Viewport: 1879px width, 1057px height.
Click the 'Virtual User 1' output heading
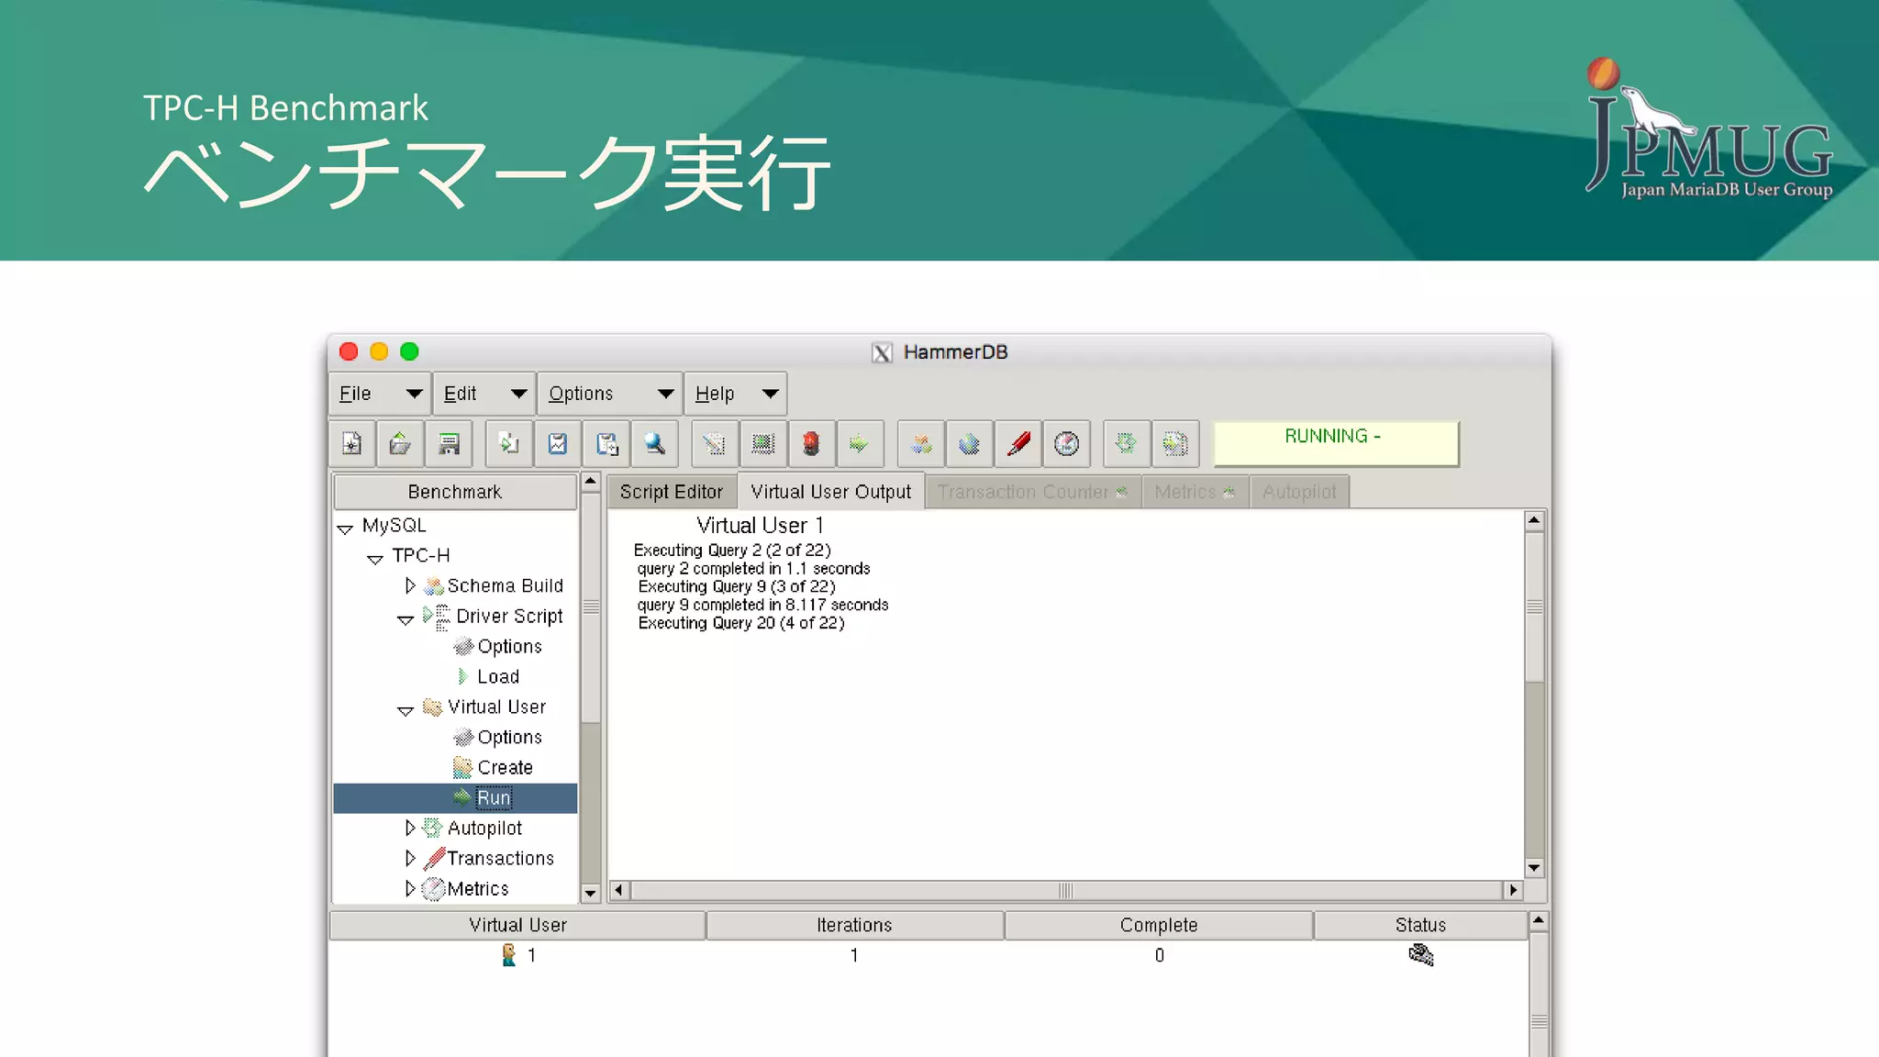[760, 526]
